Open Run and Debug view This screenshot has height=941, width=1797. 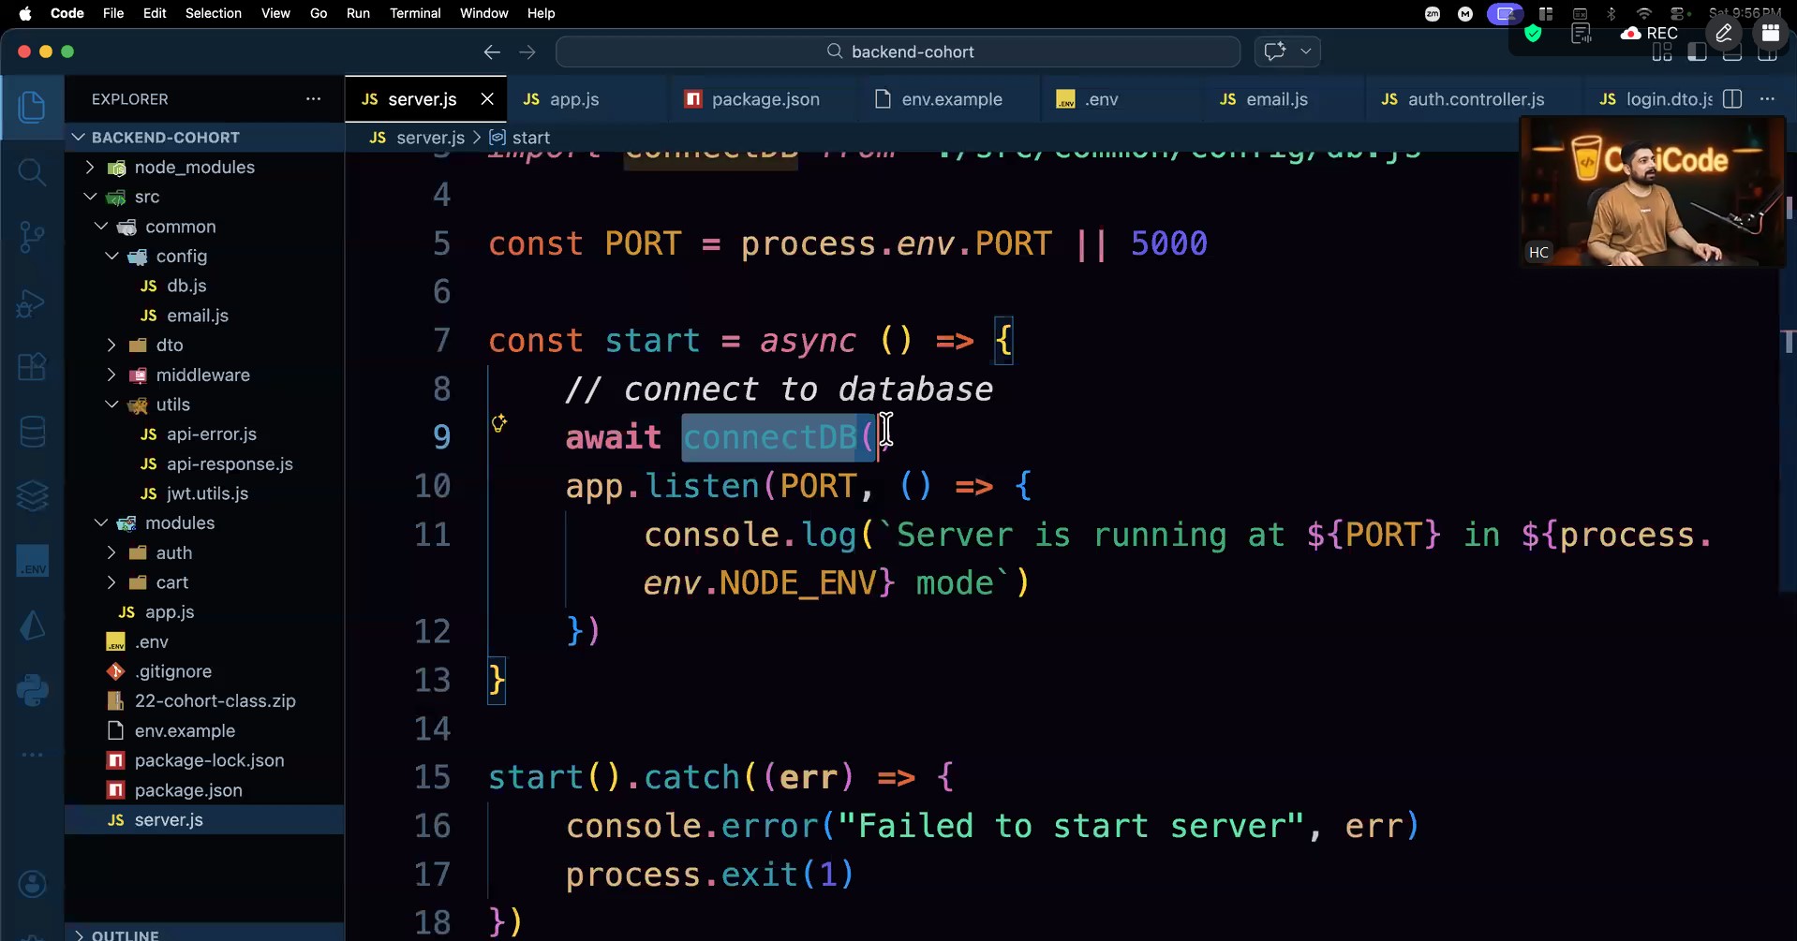pos(32,303)
